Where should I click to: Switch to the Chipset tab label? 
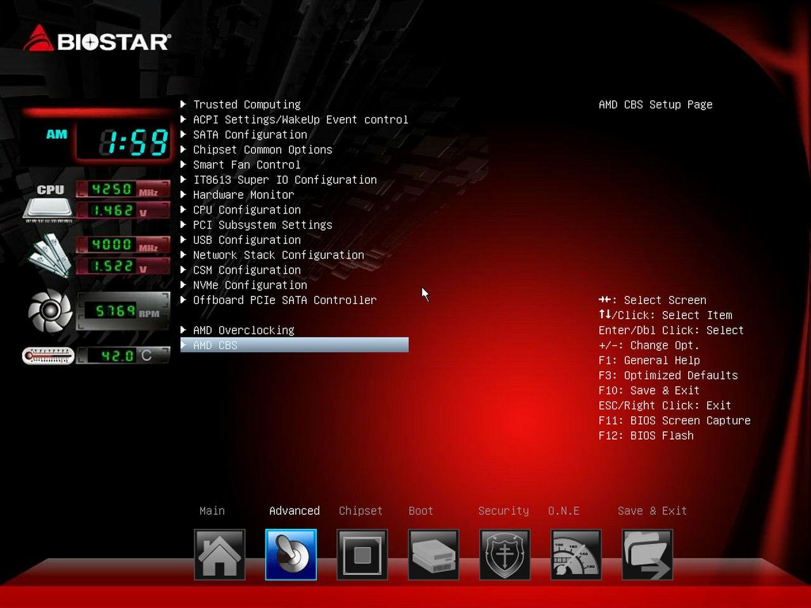[x=361, y=510]
